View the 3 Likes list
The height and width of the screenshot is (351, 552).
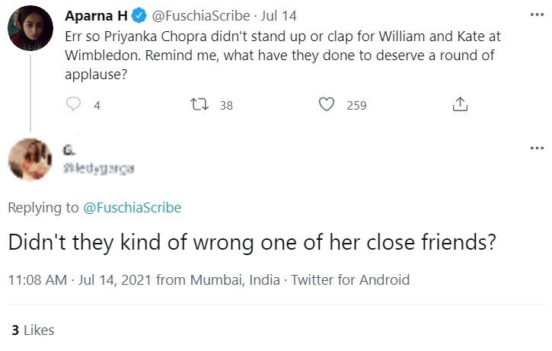click(x=33, y=330)
